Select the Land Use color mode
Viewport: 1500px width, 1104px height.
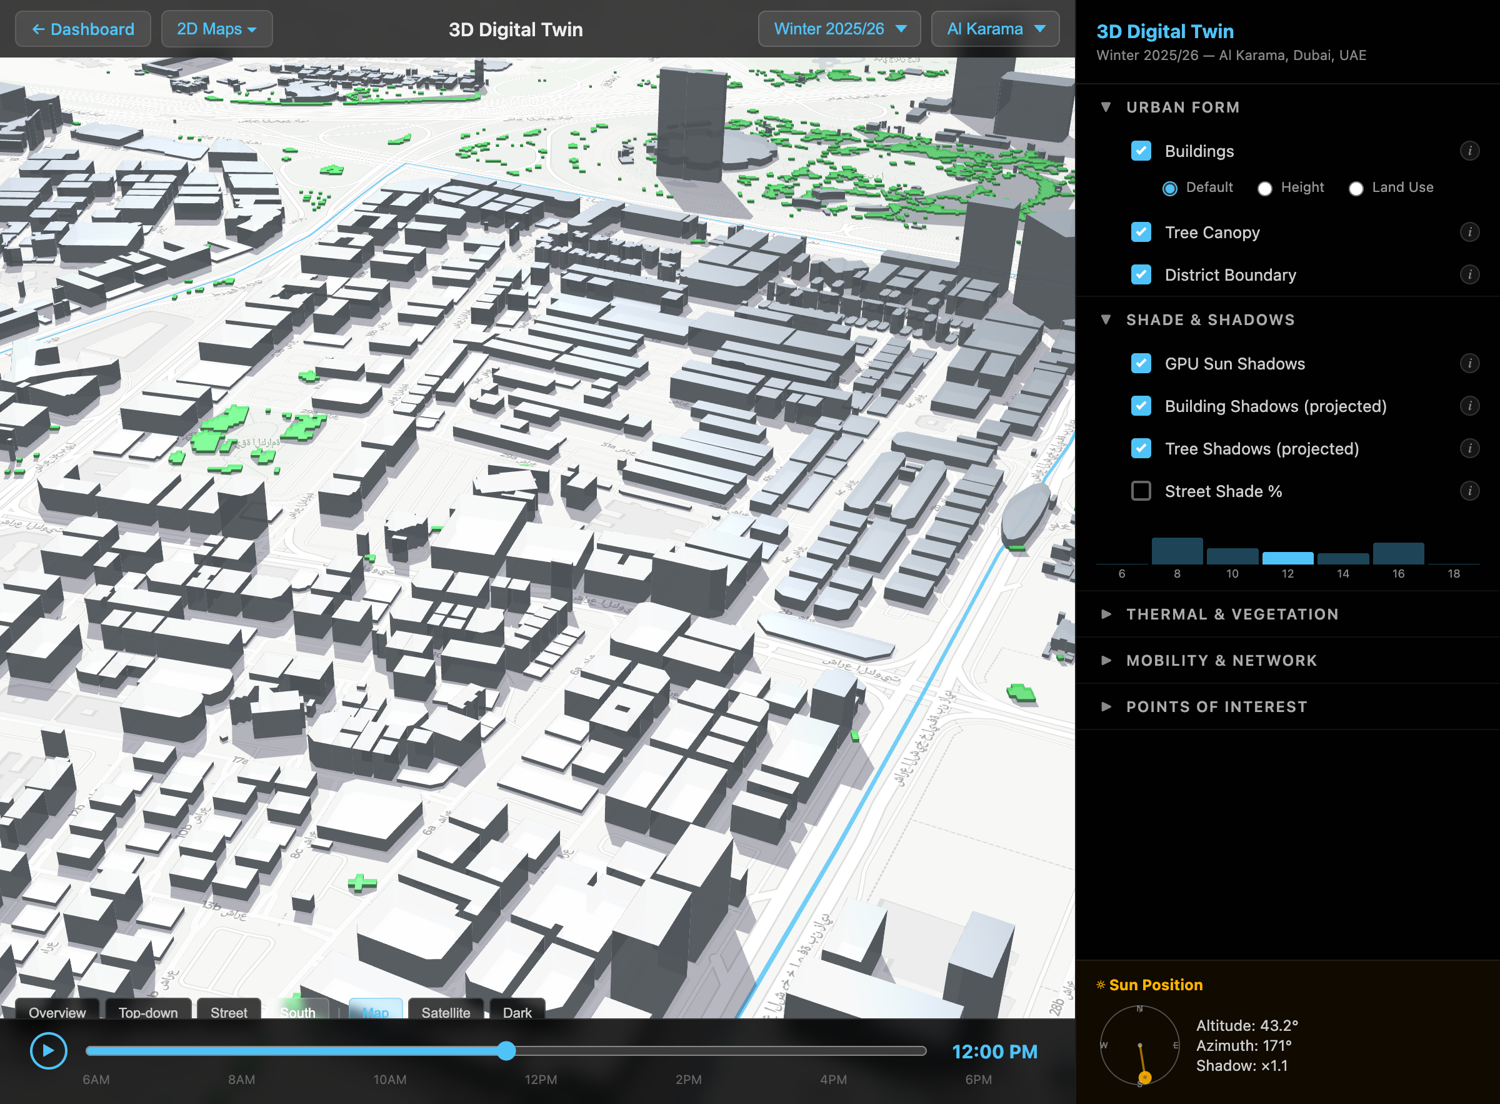click(1356, 188)
